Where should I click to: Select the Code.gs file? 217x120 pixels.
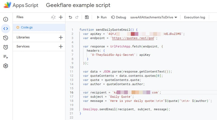tap(39, 27)
